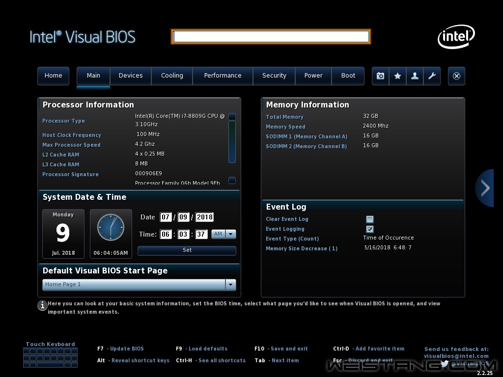Viewport: 503px width, 377px height.
Task: Click the processor info scroll up button
Action: click(x=232, y=117)
